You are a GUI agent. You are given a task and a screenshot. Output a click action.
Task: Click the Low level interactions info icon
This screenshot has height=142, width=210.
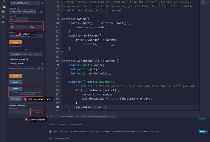click(x=42, y=105)
